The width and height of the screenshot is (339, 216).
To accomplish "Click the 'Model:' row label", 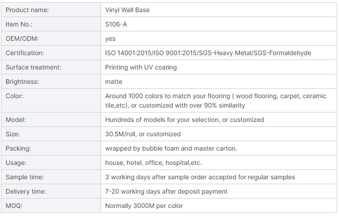I will (16, 120).
